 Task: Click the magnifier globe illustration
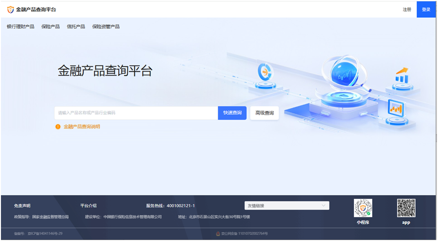click(x=345, y=74)
